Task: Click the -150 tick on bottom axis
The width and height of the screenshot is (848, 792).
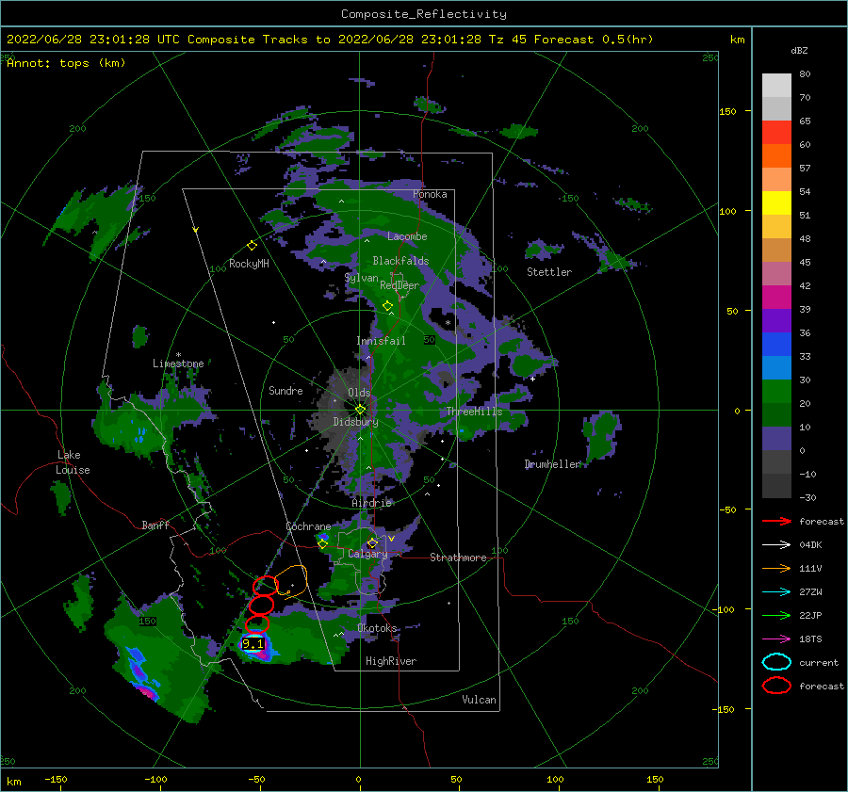Action: [56, 779]
